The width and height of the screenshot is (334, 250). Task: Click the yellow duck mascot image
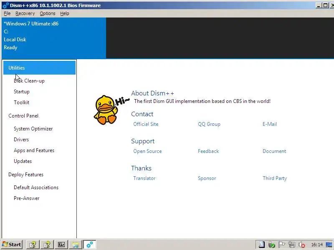[x=106, y=110]
